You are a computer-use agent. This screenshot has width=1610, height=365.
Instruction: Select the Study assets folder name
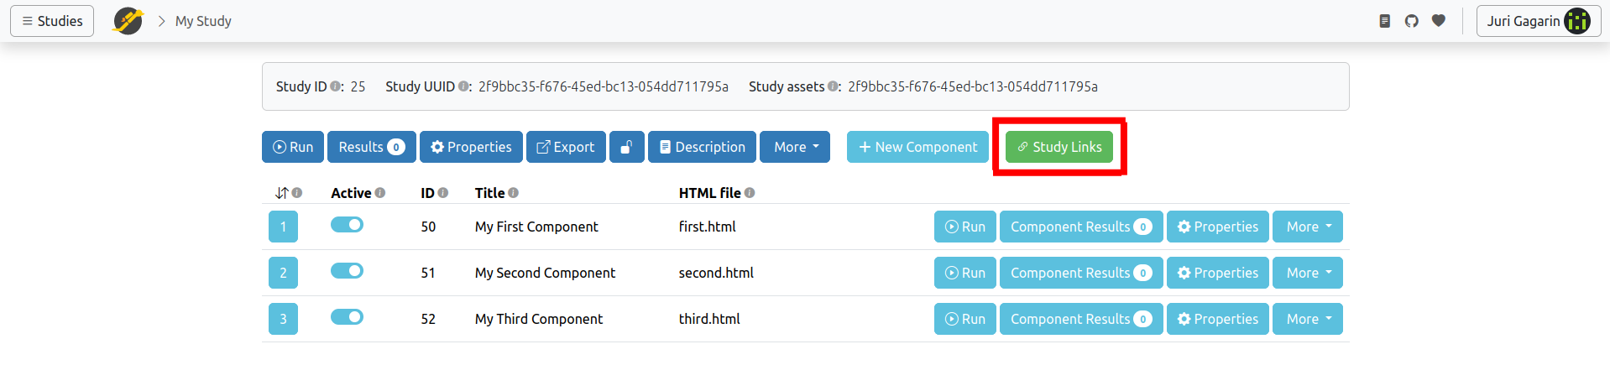point(973,86)
